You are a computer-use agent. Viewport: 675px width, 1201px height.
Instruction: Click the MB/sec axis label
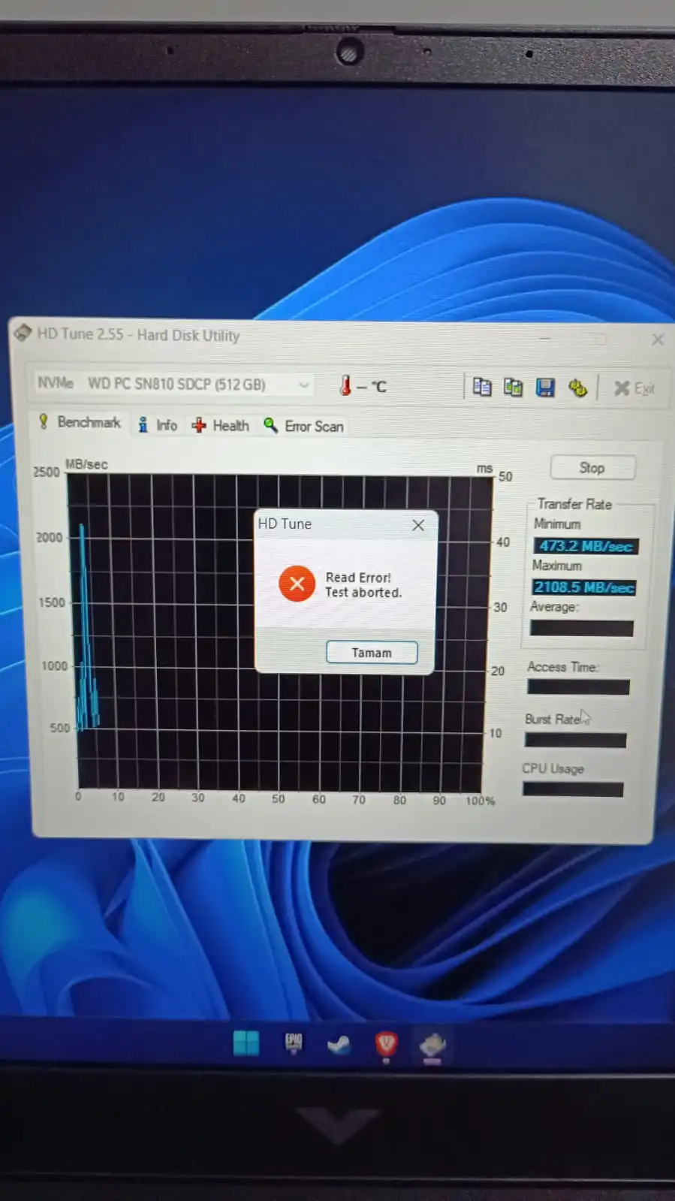[x=86, y=464]
